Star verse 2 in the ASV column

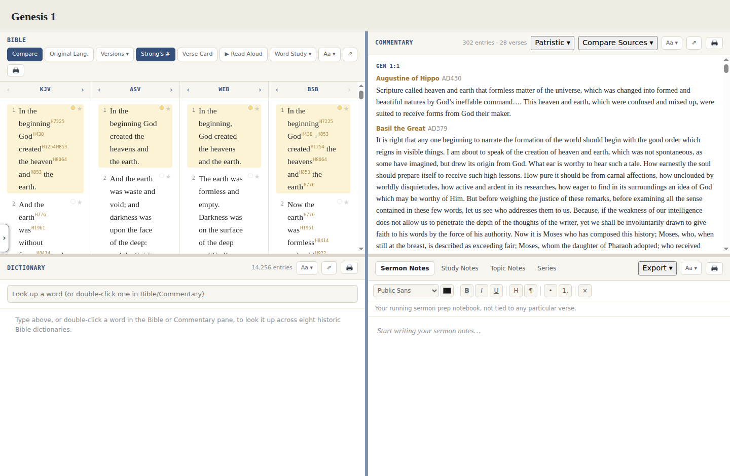point(168,176)
